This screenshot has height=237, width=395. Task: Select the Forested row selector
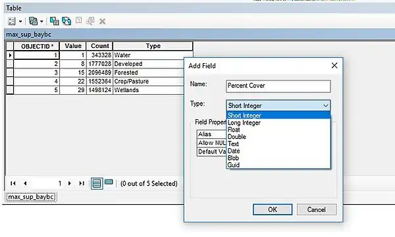point(10,72)
